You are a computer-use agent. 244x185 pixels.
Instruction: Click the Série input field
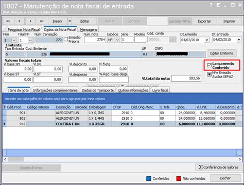(127, 40)
